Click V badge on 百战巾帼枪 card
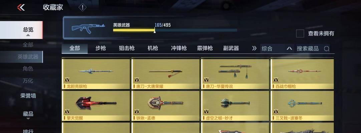Screen dimensions: 361x133 pos(276,80)
